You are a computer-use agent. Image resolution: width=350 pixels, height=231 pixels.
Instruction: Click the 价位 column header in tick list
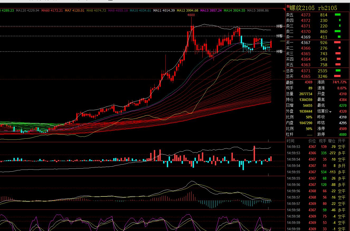[x=312, y=141]
